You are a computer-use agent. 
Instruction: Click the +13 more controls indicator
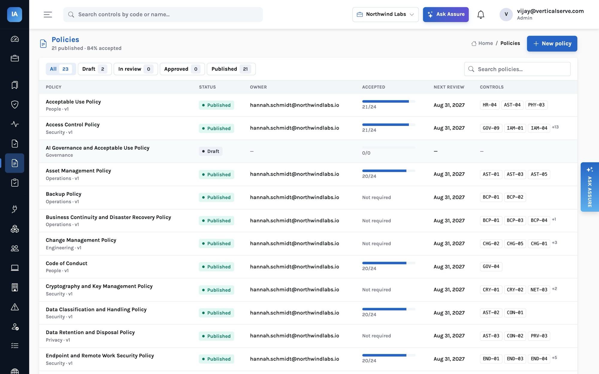click(555, 127)
